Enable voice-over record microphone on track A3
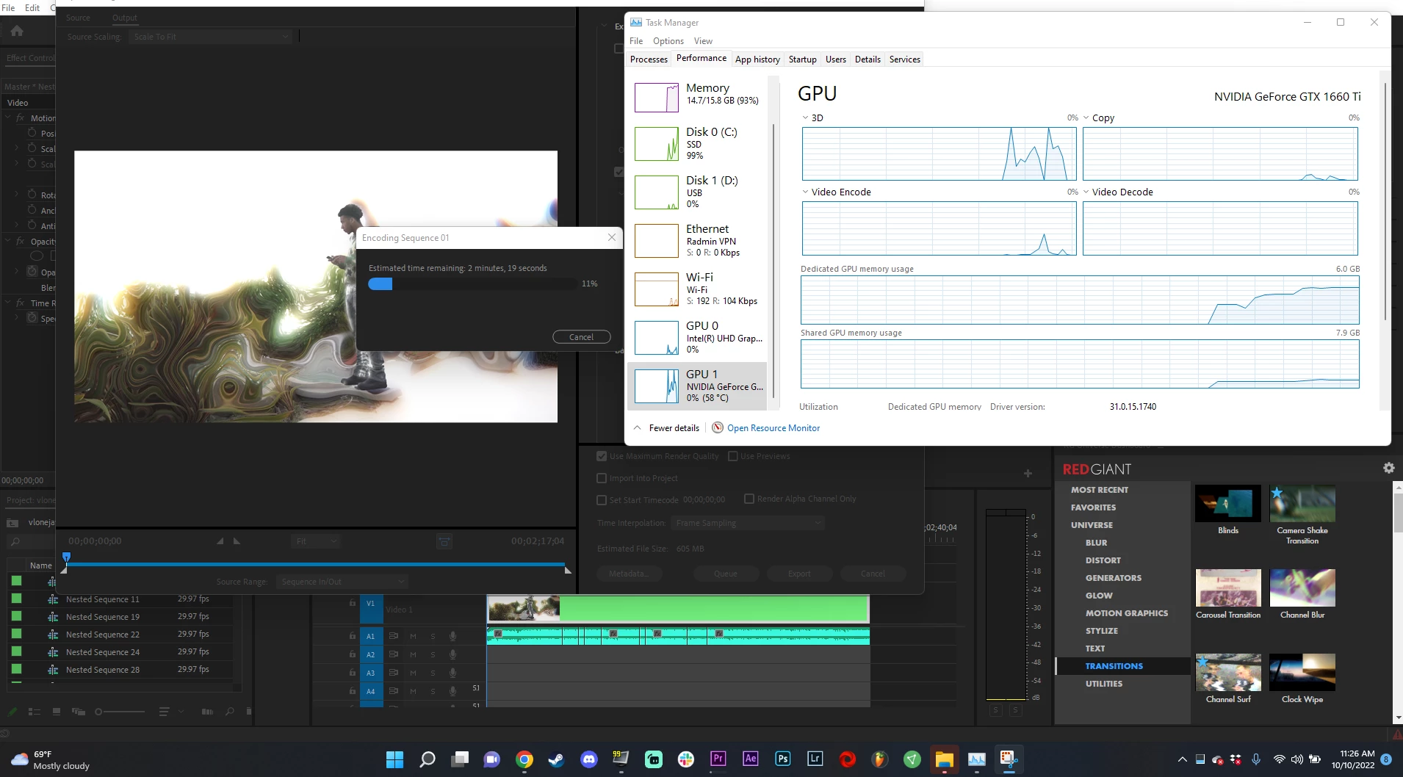Image resolution: width=1403 pixels, height=777 pixels. pos(452,673)
